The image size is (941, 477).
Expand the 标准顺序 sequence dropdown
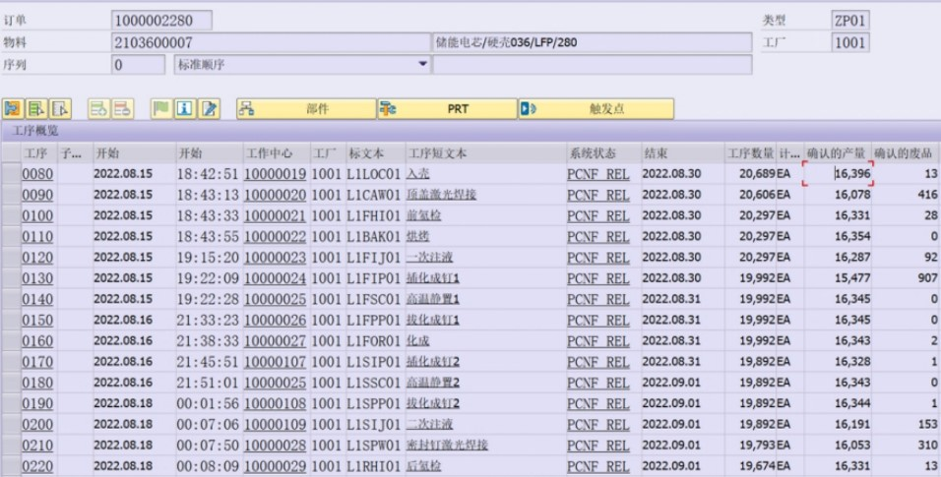pyautogui.click(x=423, y=65)
